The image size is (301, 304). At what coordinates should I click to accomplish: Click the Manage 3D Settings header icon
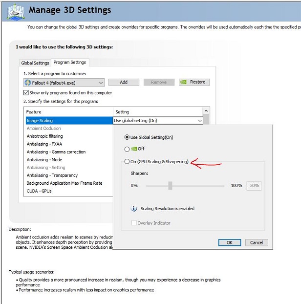pos(16,12)
